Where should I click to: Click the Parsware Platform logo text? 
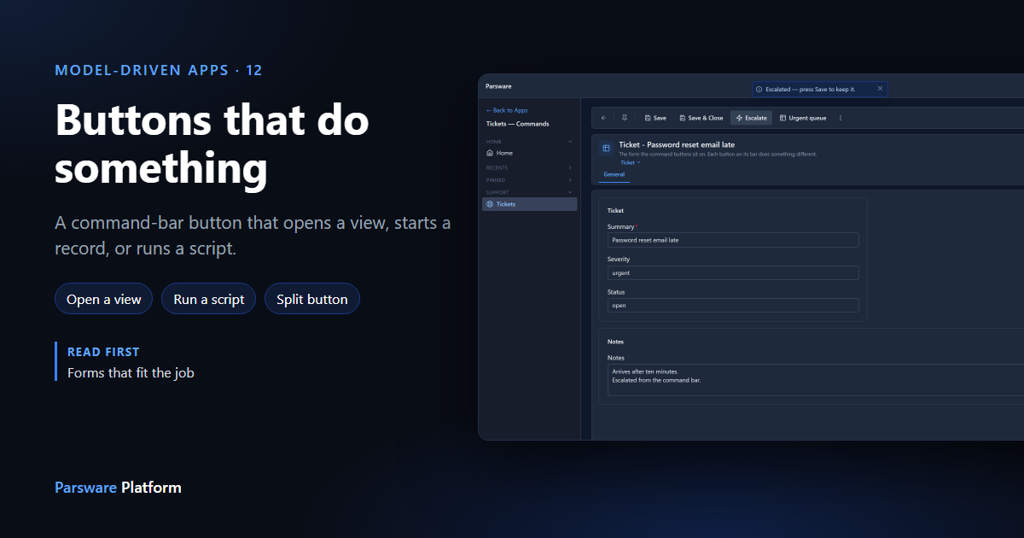coord(118,488)
